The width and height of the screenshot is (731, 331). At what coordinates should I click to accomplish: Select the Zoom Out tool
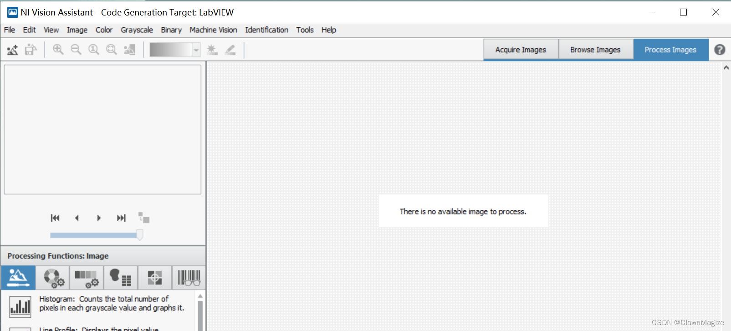pos(76,50)
